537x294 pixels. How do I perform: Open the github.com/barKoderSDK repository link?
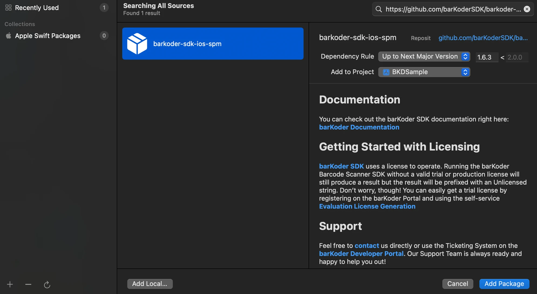pyautogui.click(x=483, y=38)
